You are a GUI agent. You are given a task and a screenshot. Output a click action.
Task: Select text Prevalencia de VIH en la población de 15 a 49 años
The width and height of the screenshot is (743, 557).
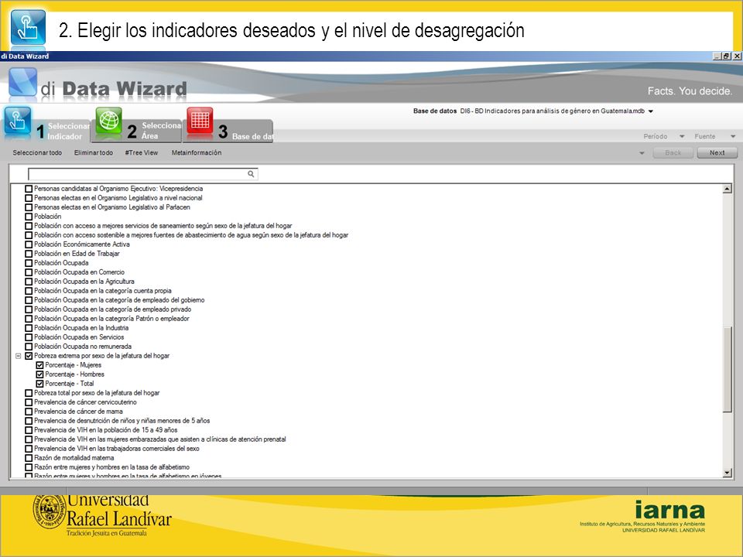106,430
